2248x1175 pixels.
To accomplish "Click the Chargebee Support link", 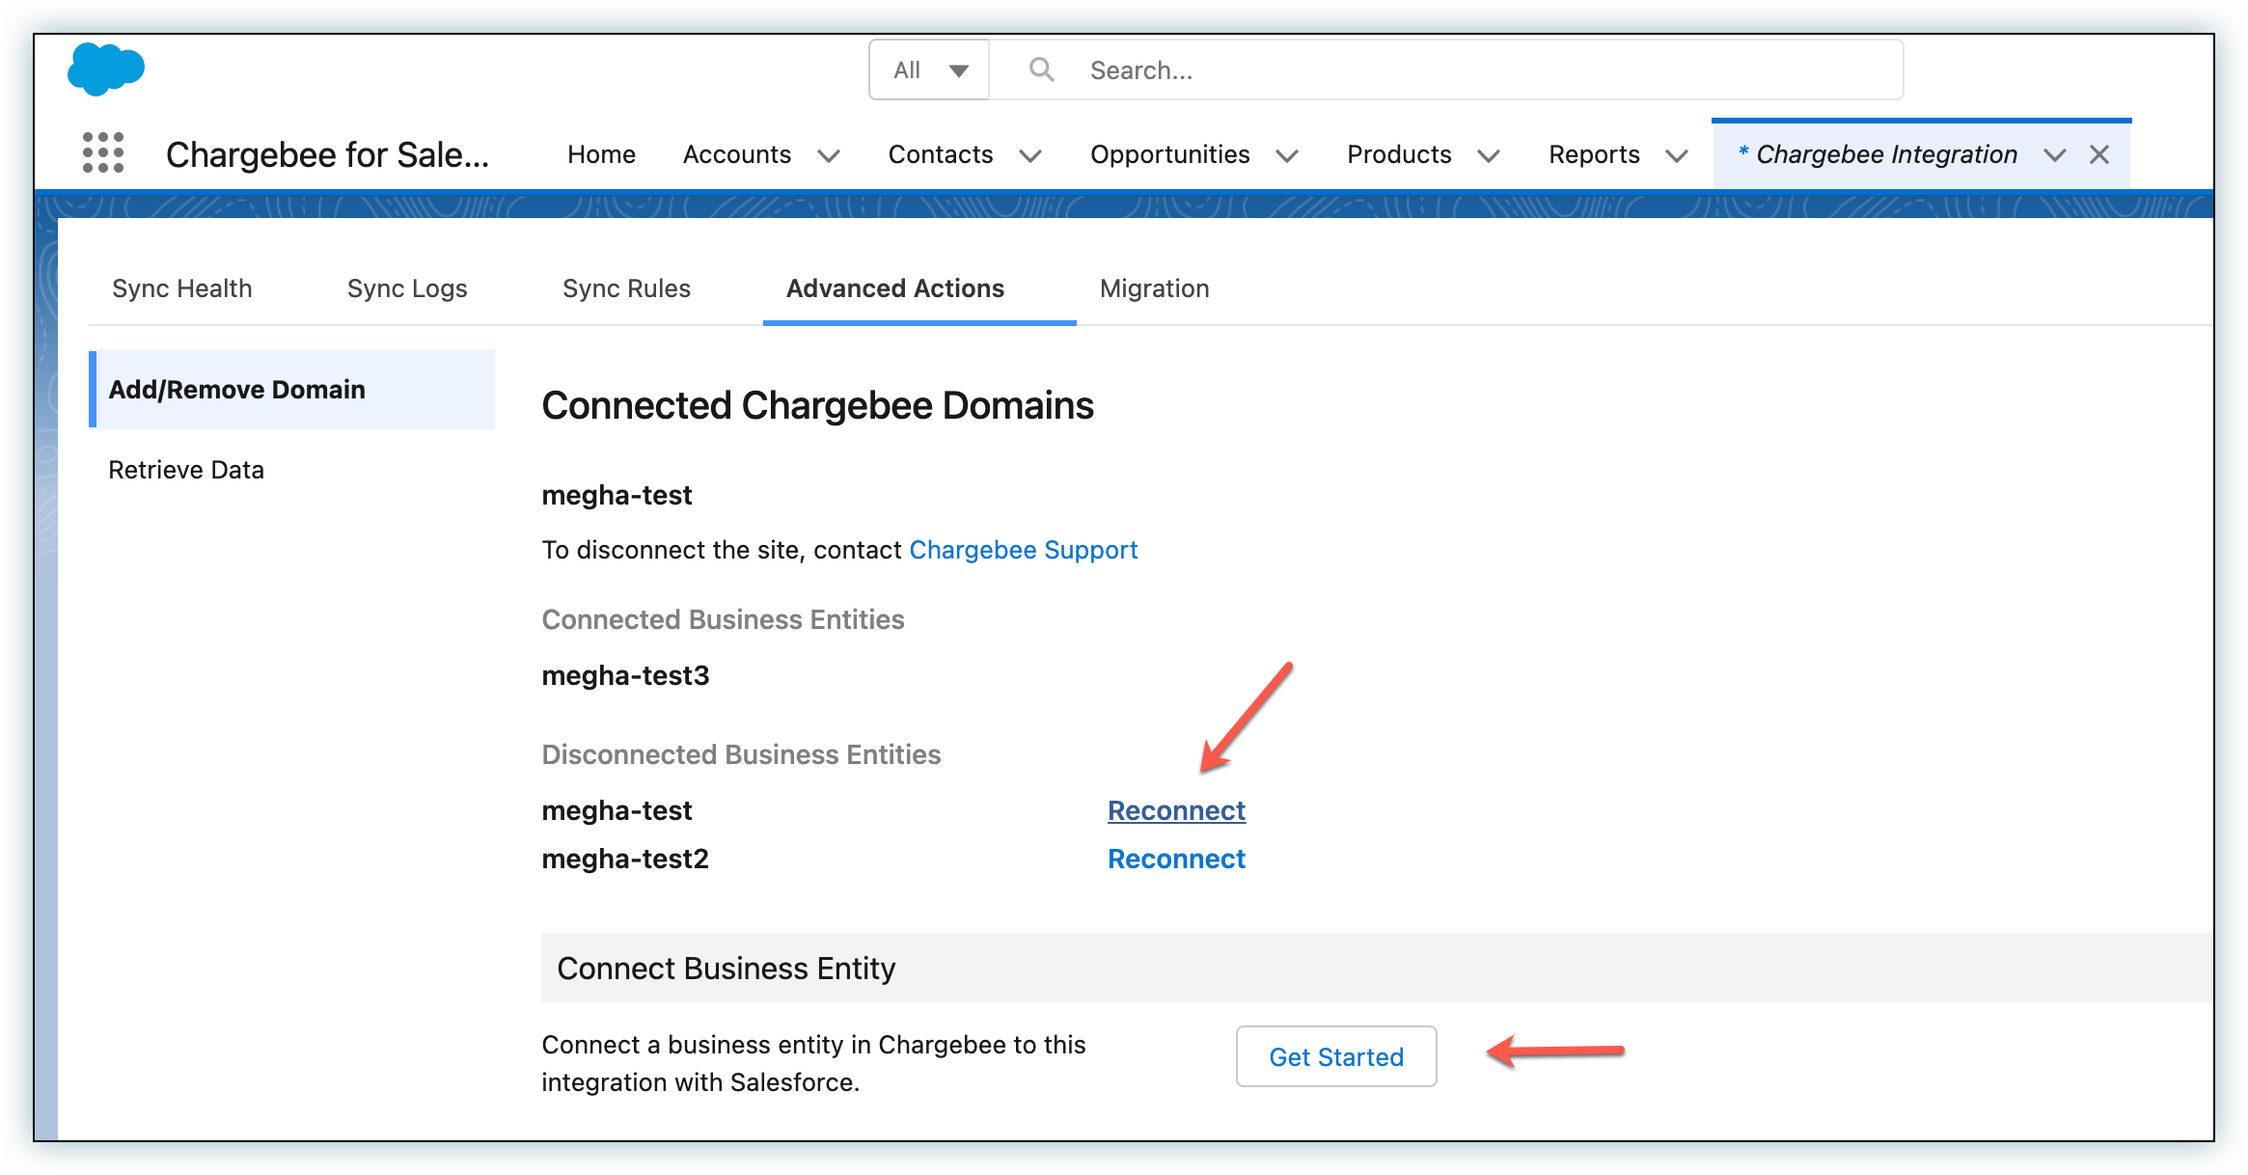I will coord(1023,550).
